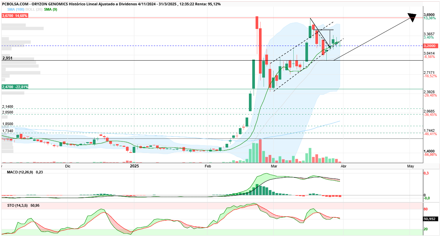This screenshot has width=441, height=237.
Task: Click the SMA (100) indicator legend label
Action: tap(15, 9)
